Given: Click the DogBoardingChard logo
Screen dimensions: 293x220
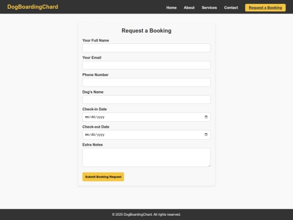Looking at the screenshot, I should point(33,7).
